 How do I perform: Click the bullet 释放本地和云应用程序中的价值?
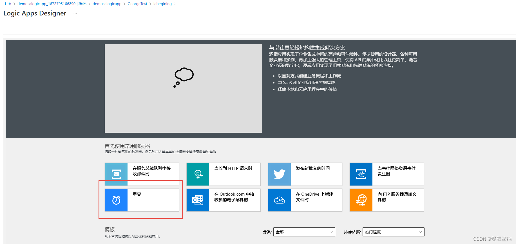tap(307, 89)
